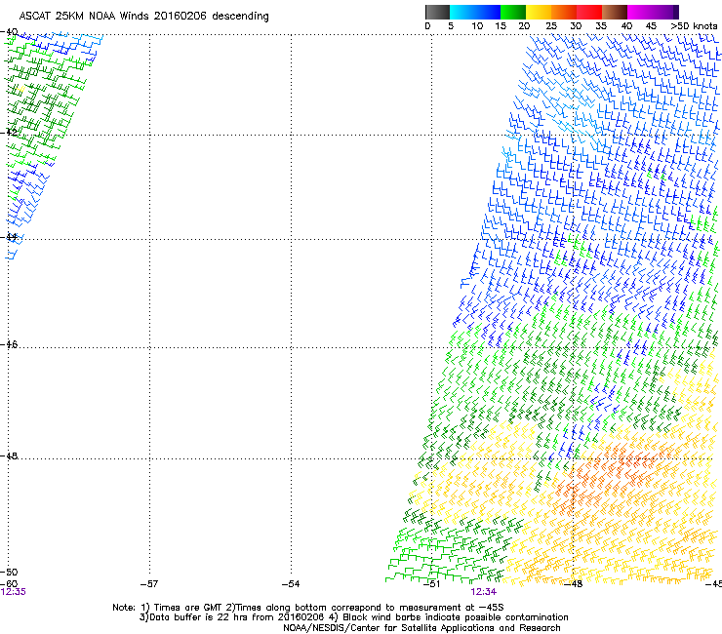Click the title 'ASCAT 25KM NOAA Winds 20160206 descending'
Screen dimensions: 722x634
coord(143,17)
